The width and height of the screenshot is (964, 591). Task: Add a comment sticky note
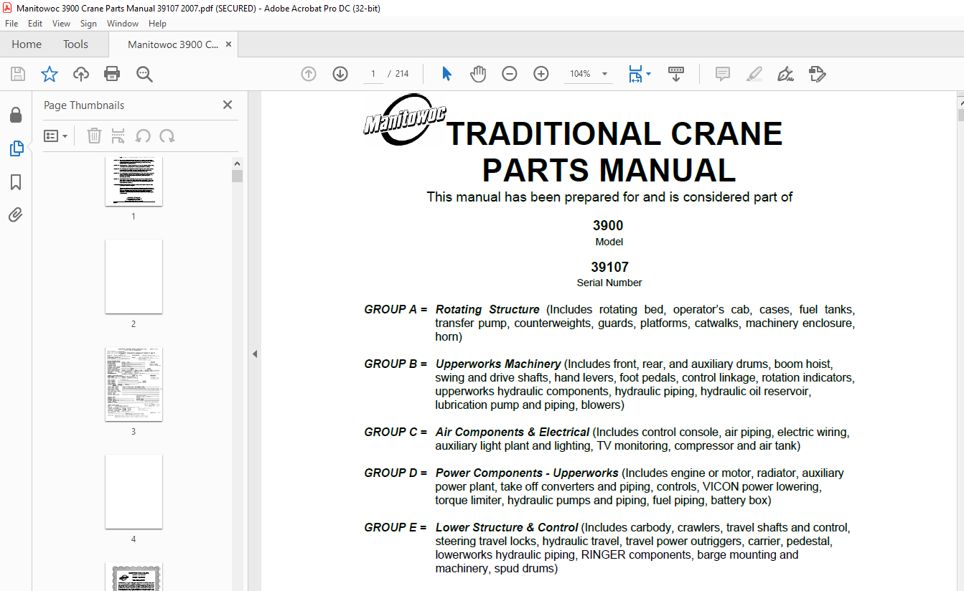(x=722, y=74)
